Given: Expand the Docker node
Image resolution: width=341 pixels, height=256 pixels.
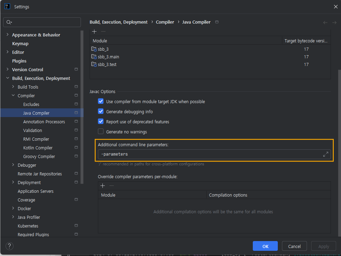Looking at the screenshot, I should pos(13,208).
